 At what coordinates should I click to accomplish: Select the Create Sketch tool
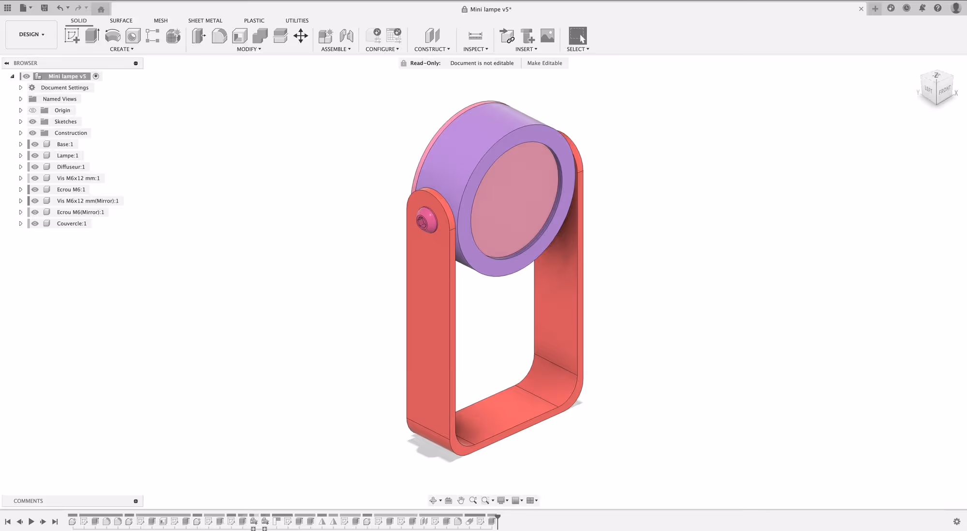pos(72,36)
